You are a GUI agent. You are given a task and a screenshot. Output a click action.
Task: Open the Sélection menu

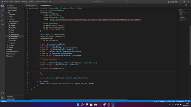pyautogui.click(x=18, y=2)
